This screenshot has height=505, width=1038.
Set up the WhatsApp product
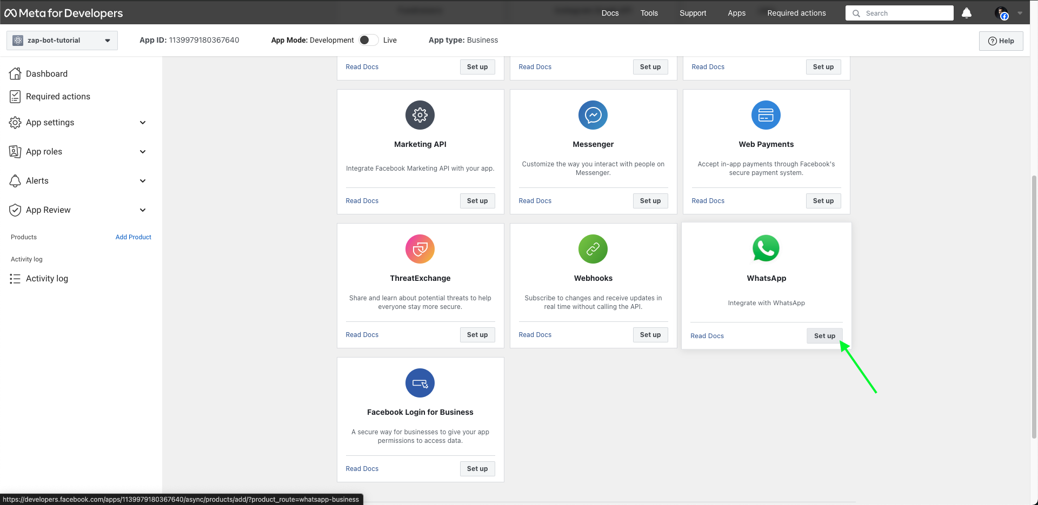824,336
